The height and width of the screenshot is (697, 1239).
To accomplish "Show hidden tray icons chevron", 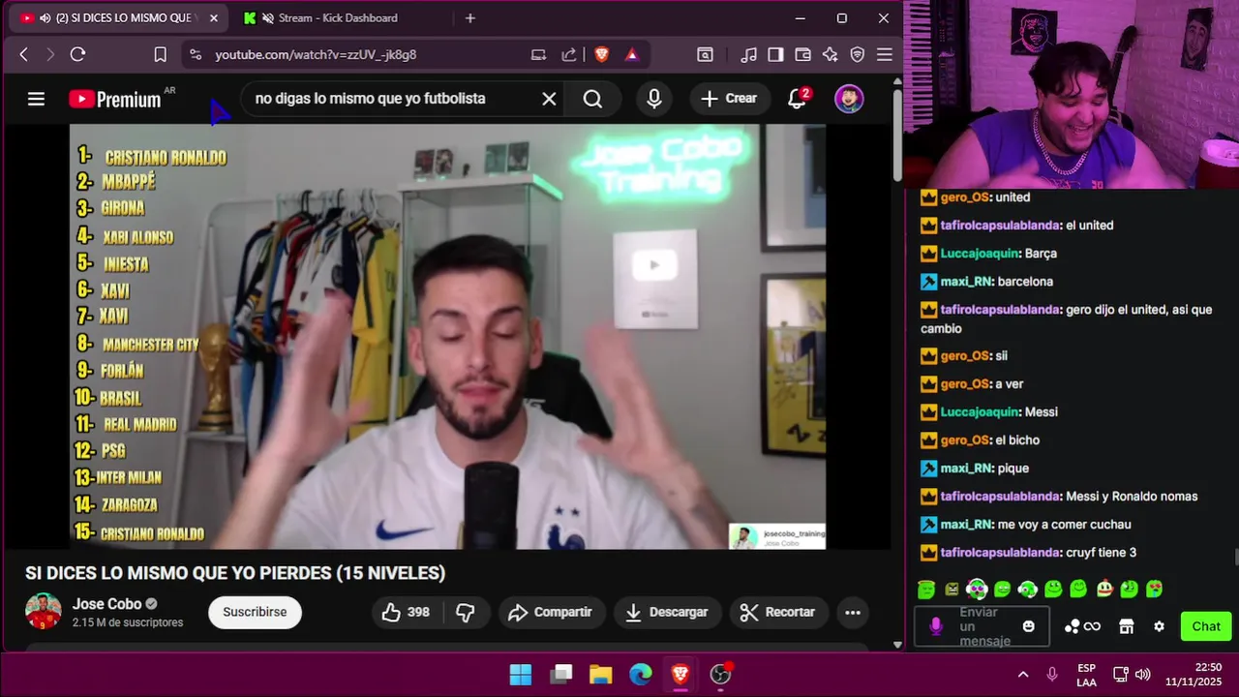I will (x=1023, y=675).
